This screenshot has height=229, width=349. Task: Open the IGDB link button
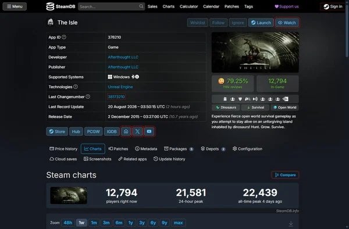(112, 131)
